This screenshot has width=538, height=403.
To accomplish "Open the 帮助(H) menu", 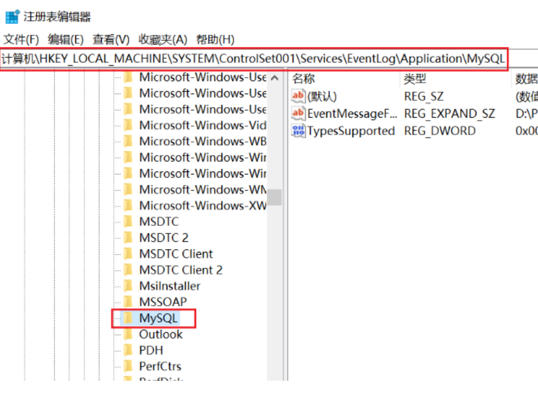I will pos(215,40).
